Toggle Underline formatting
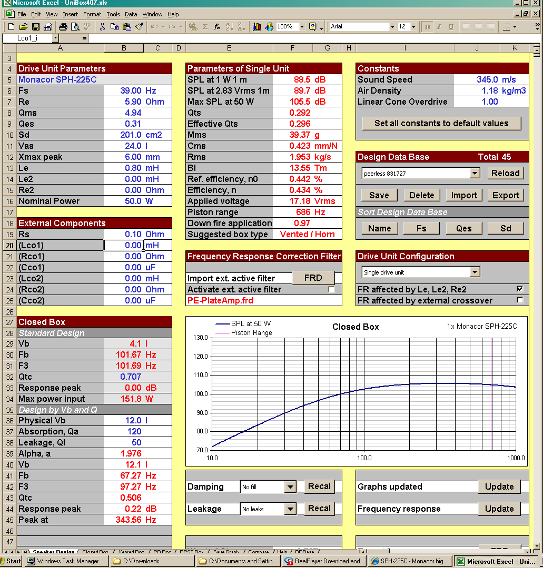This screenshot has height=568, width=543. click(451, 26)
